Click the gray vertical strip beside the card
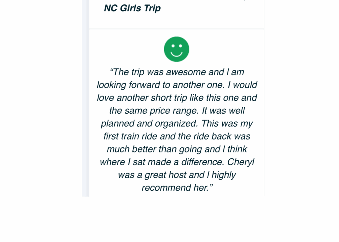The height and width of the screenshot is (242, 339). pyautogui.click(x=85, y=99)
